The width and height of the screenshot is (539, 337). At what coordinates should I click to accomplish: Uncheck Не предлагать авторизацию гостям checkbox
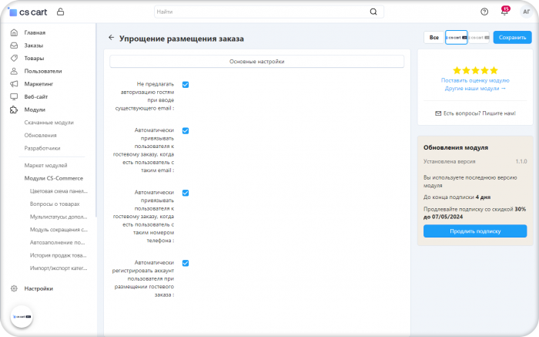tap(186, 85)
